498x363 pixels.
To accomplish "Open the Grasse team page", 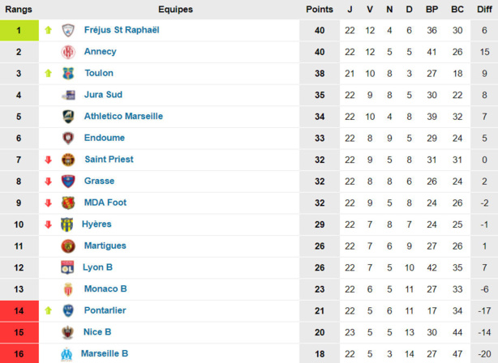I will pyautogui.click(x=99, y=181).
